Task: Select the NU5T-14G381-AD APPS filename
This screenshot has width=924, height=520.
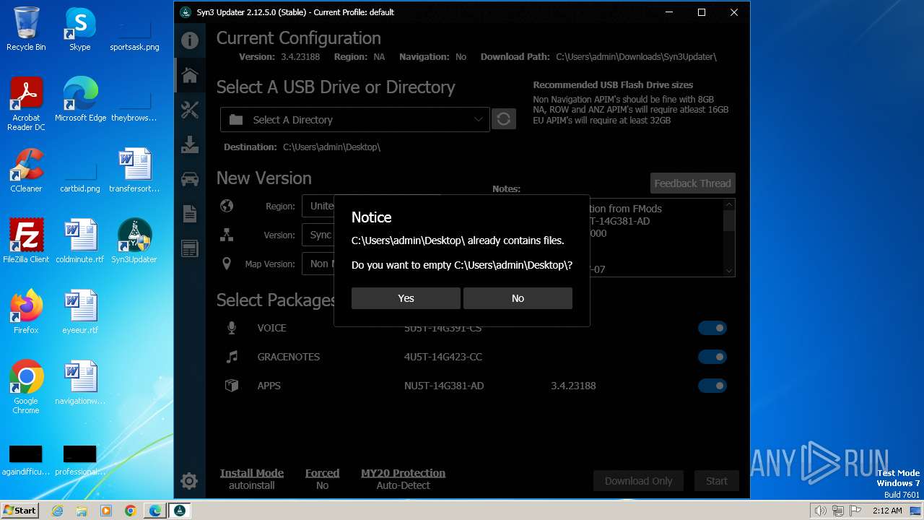Action: [x=444, y=386]
